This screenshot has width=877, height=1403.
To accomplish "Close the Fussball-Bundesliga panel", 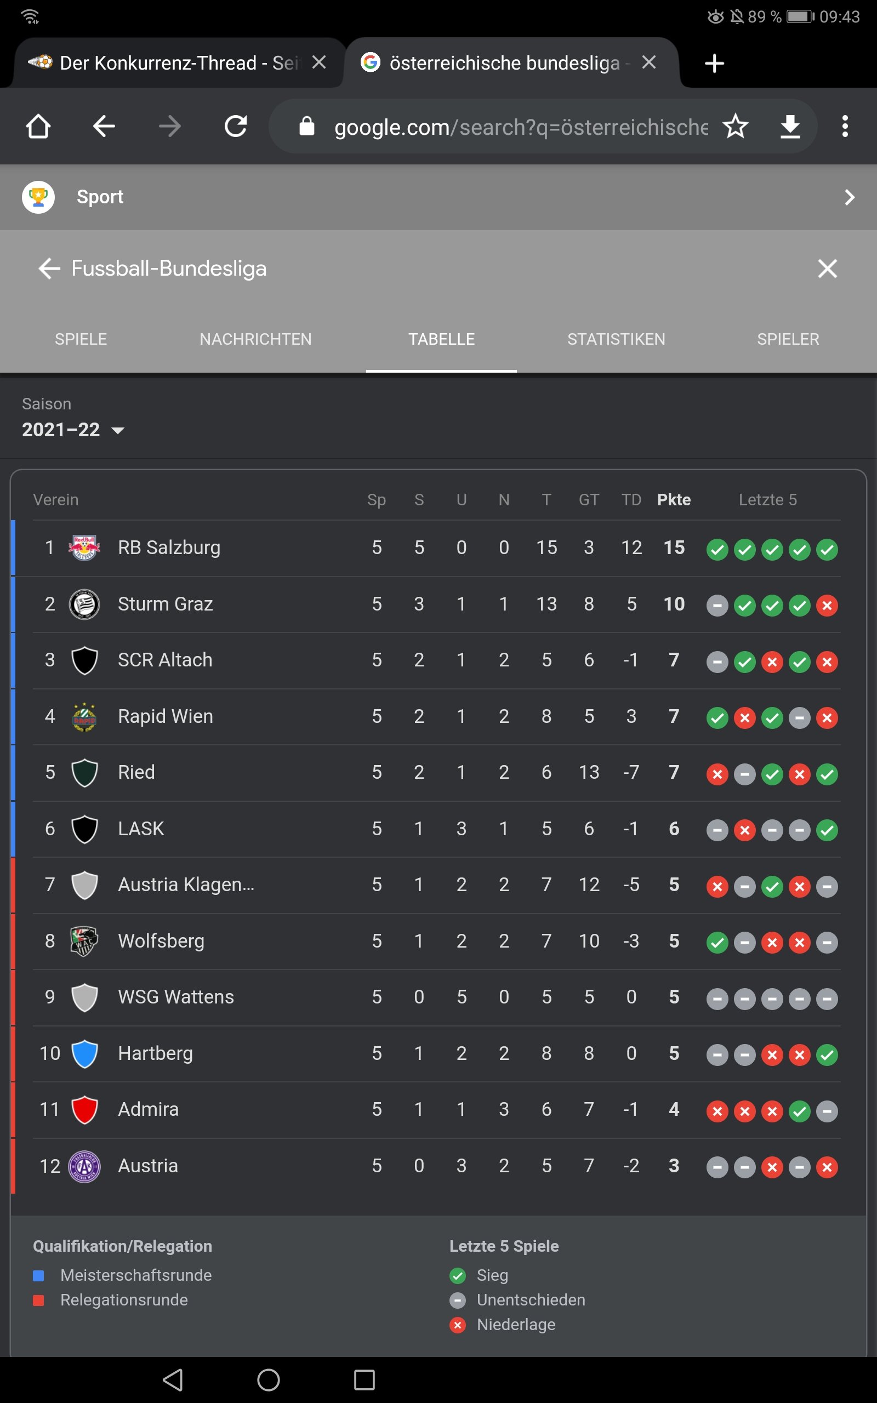I will point(827,269).
